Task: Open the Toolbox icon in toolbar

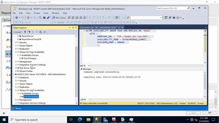Action: pyautogui.click(x=174, y=17)
